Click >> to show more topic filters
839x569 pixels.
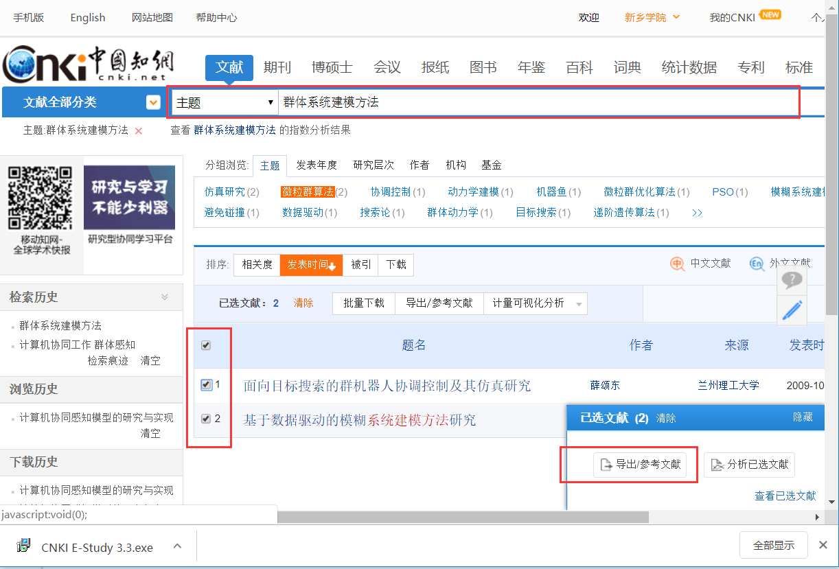tap(696, 212)
